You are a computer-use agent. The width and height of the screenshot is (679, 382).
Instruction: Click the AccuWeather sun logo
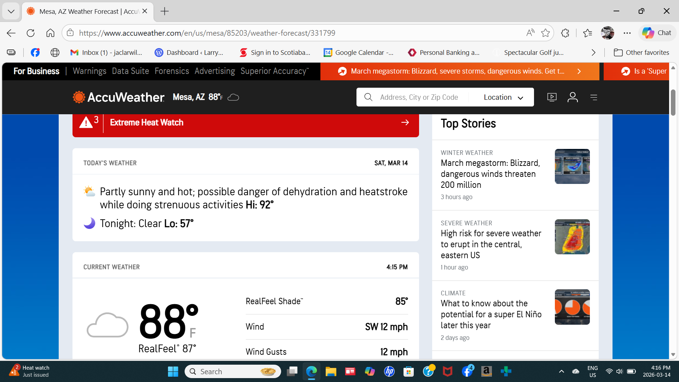pyautogui.click(x=79, y=97)
